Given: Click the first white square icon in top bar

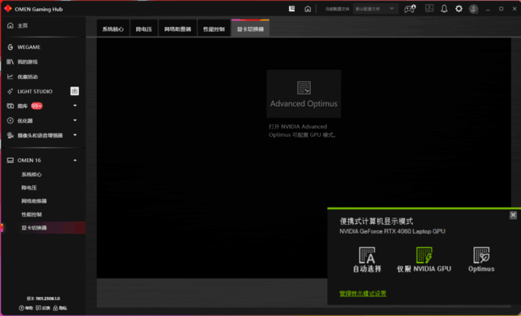Looking at the screenshot, I should tap(291, 9).
